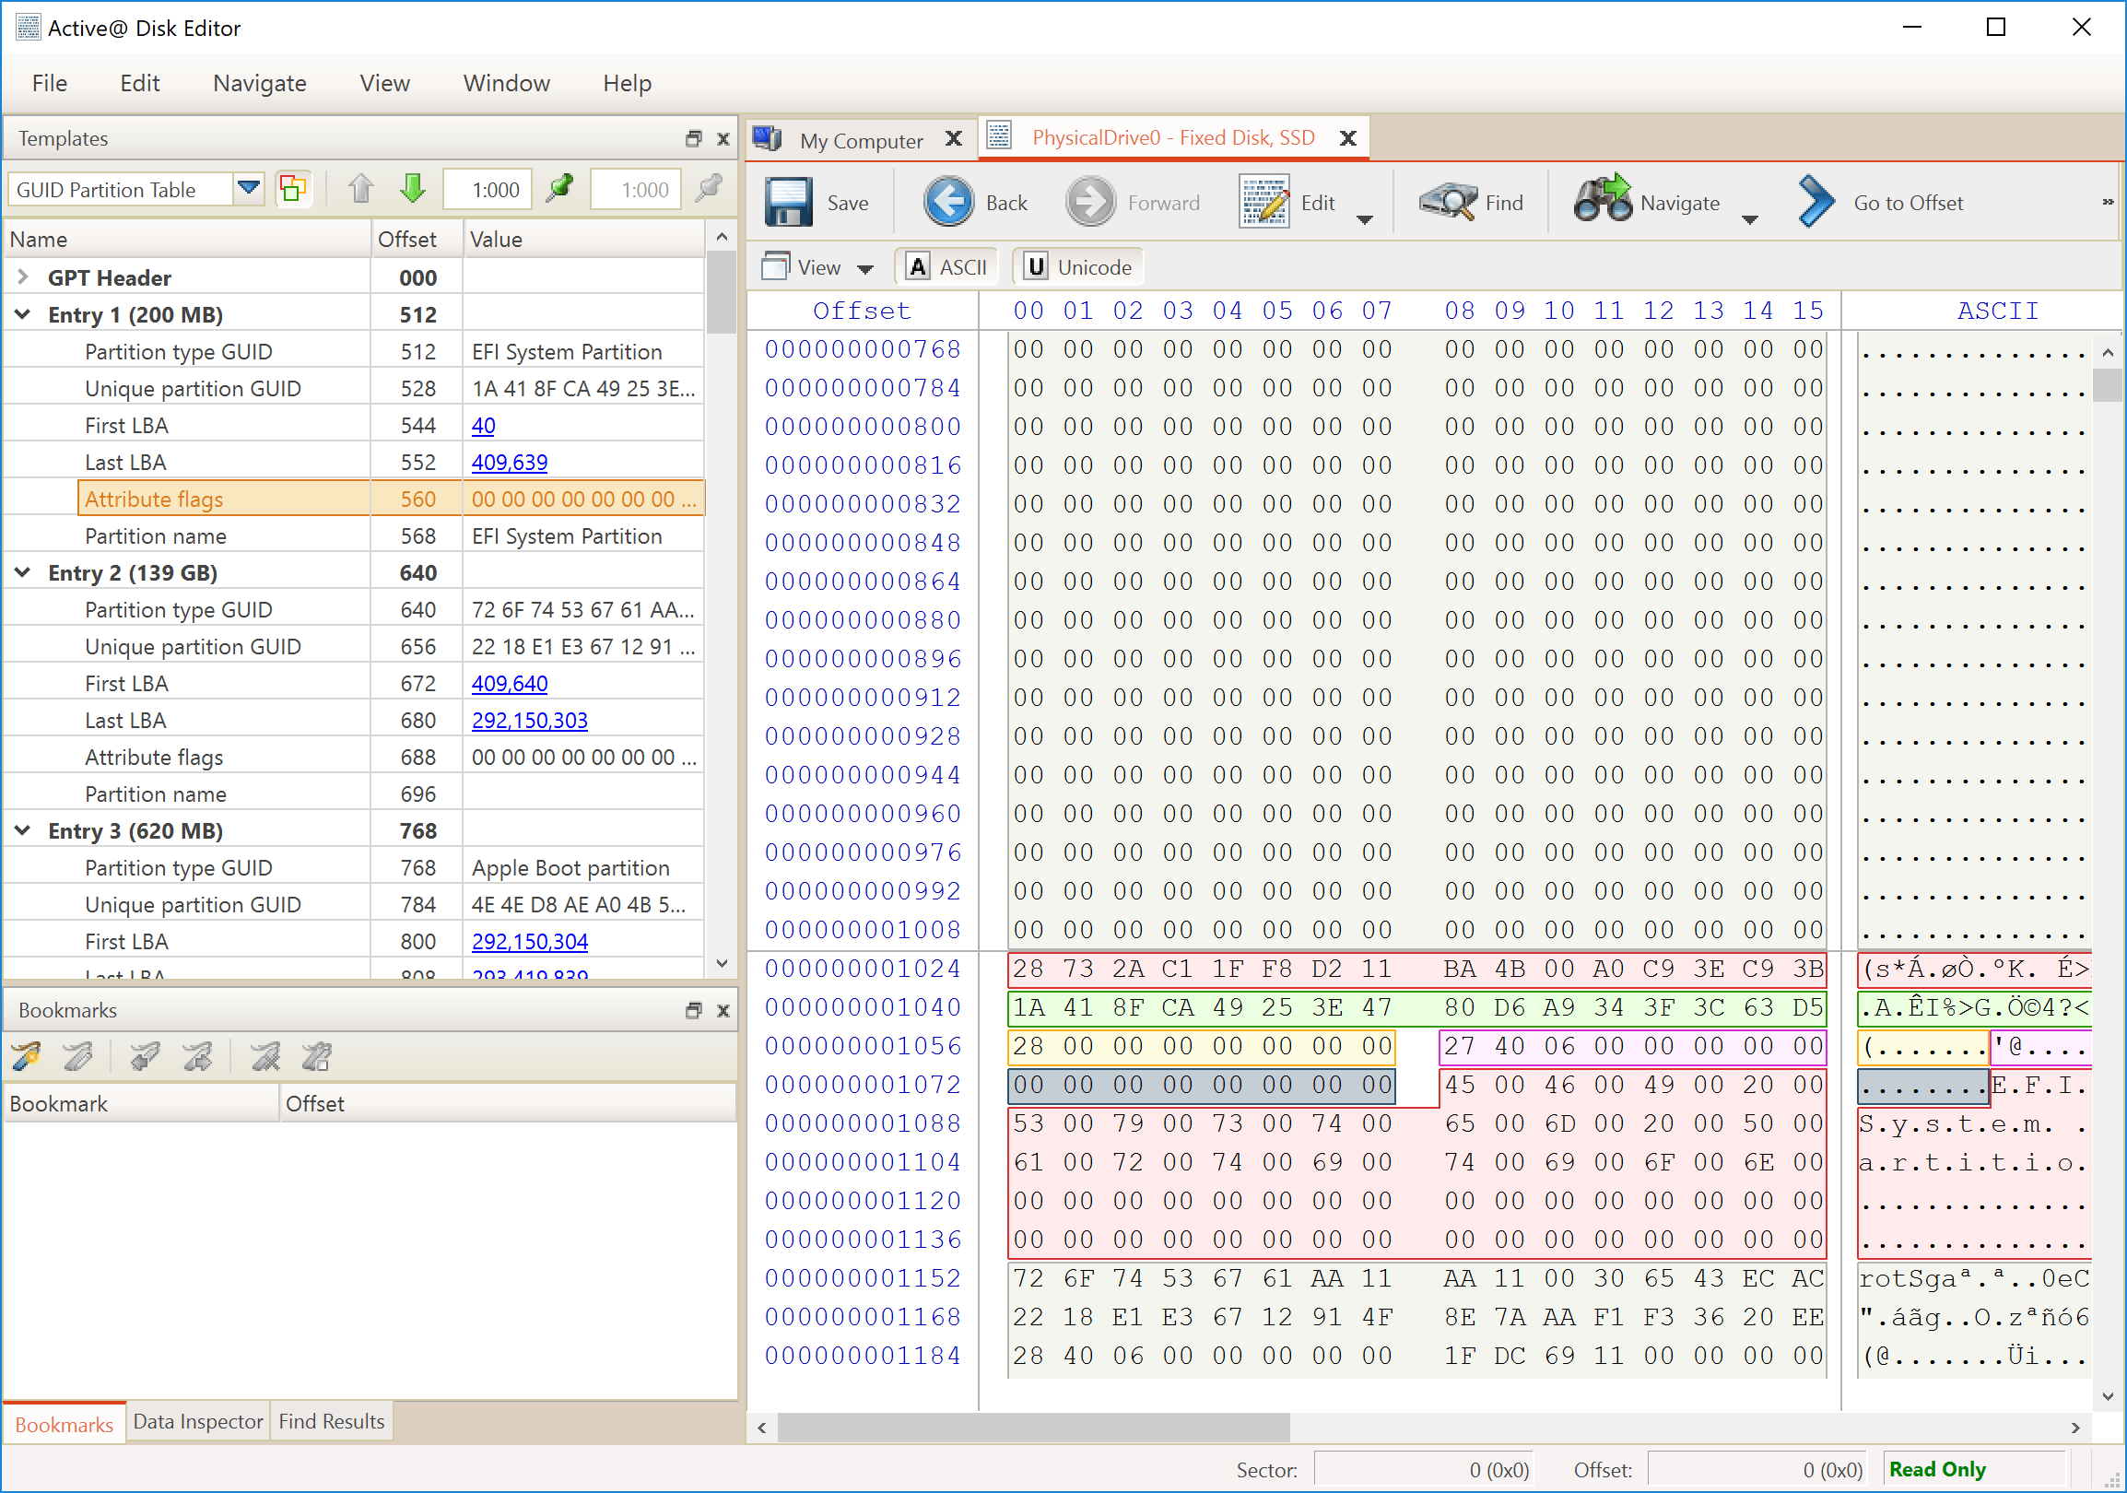Click the hex view vertical scrollbar down arrow

pyautogui.click(x=2108, y=1395)
